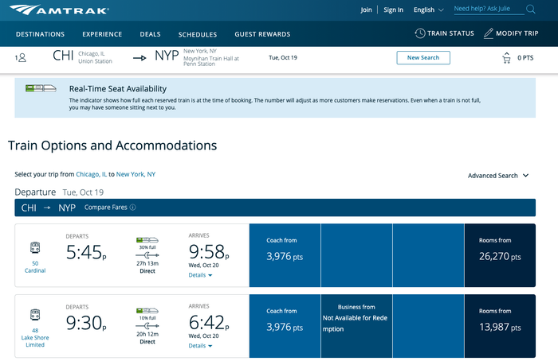Click the Ask Julie help input field
Screen dimensions: 558x361
489,10
